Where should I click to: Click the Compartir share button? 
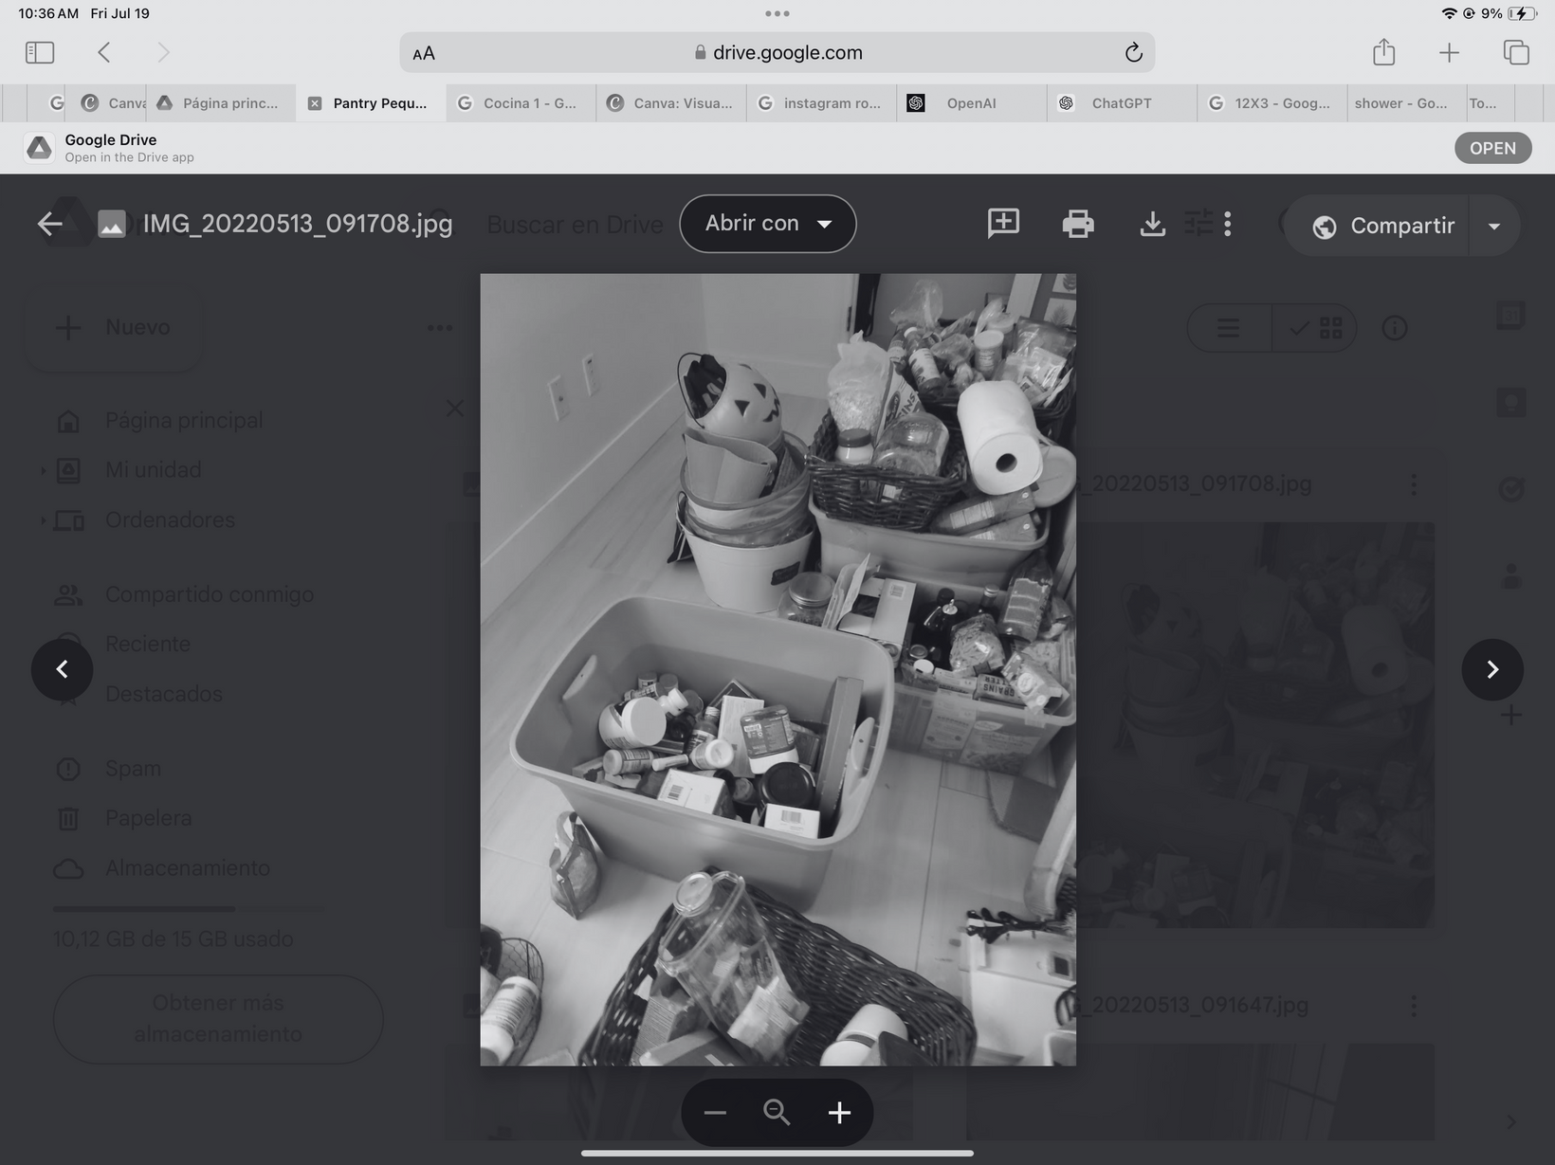[1383, 226]
